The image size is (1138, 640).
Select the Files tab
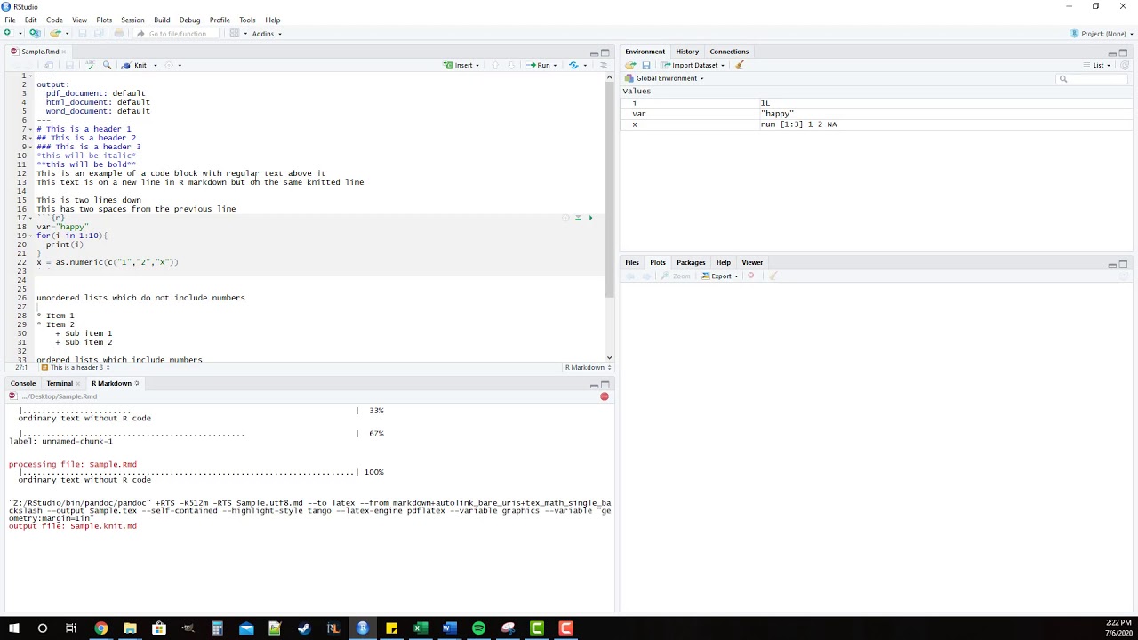[632, 262]
